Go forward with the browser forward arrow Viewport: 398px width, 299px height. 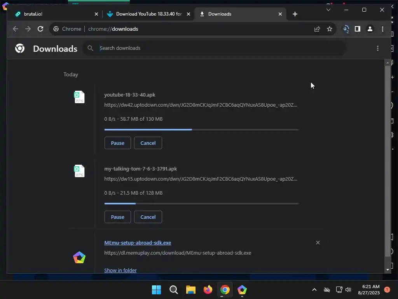coord(28,29)
